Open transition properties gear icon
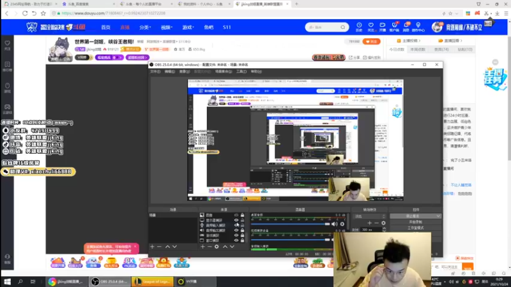 coord(384,223)
